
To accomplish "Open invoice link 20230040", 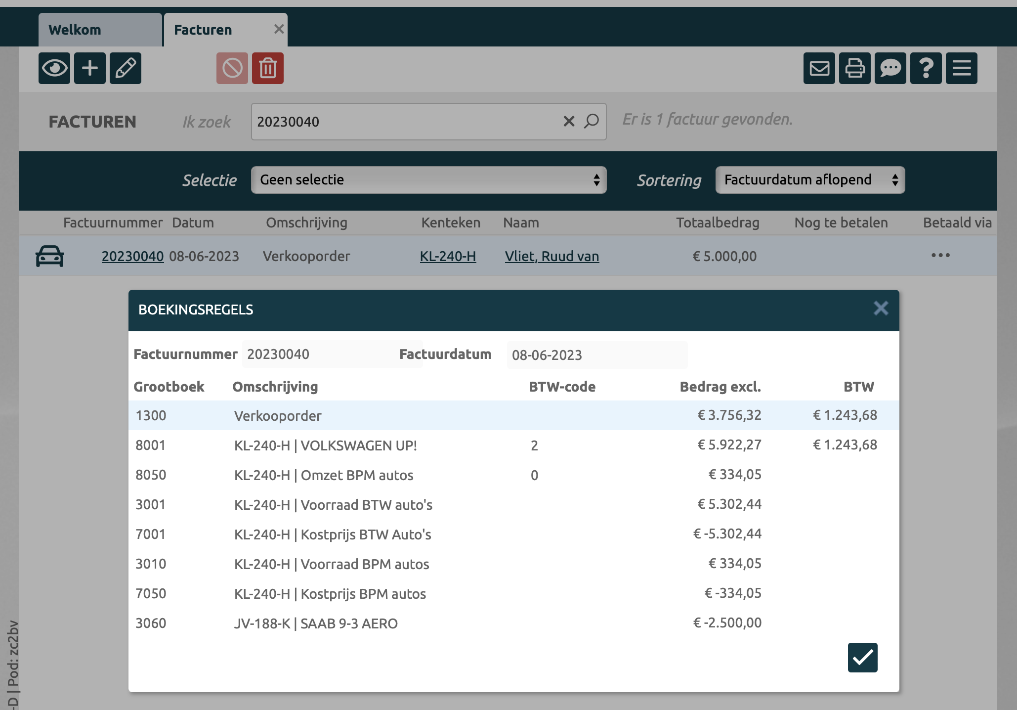I will pos(132,256).
